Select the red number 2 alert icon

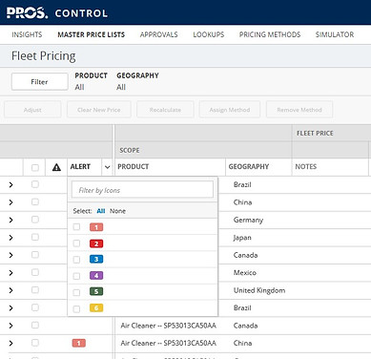(96, 243)
